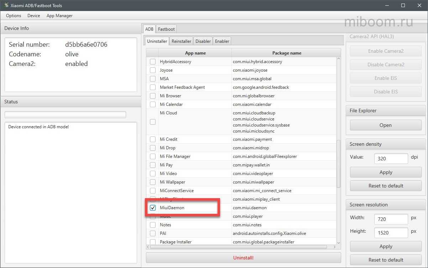Reset Screen resolution to default
This screenshot has height=268, width=428.
point(386,260)
